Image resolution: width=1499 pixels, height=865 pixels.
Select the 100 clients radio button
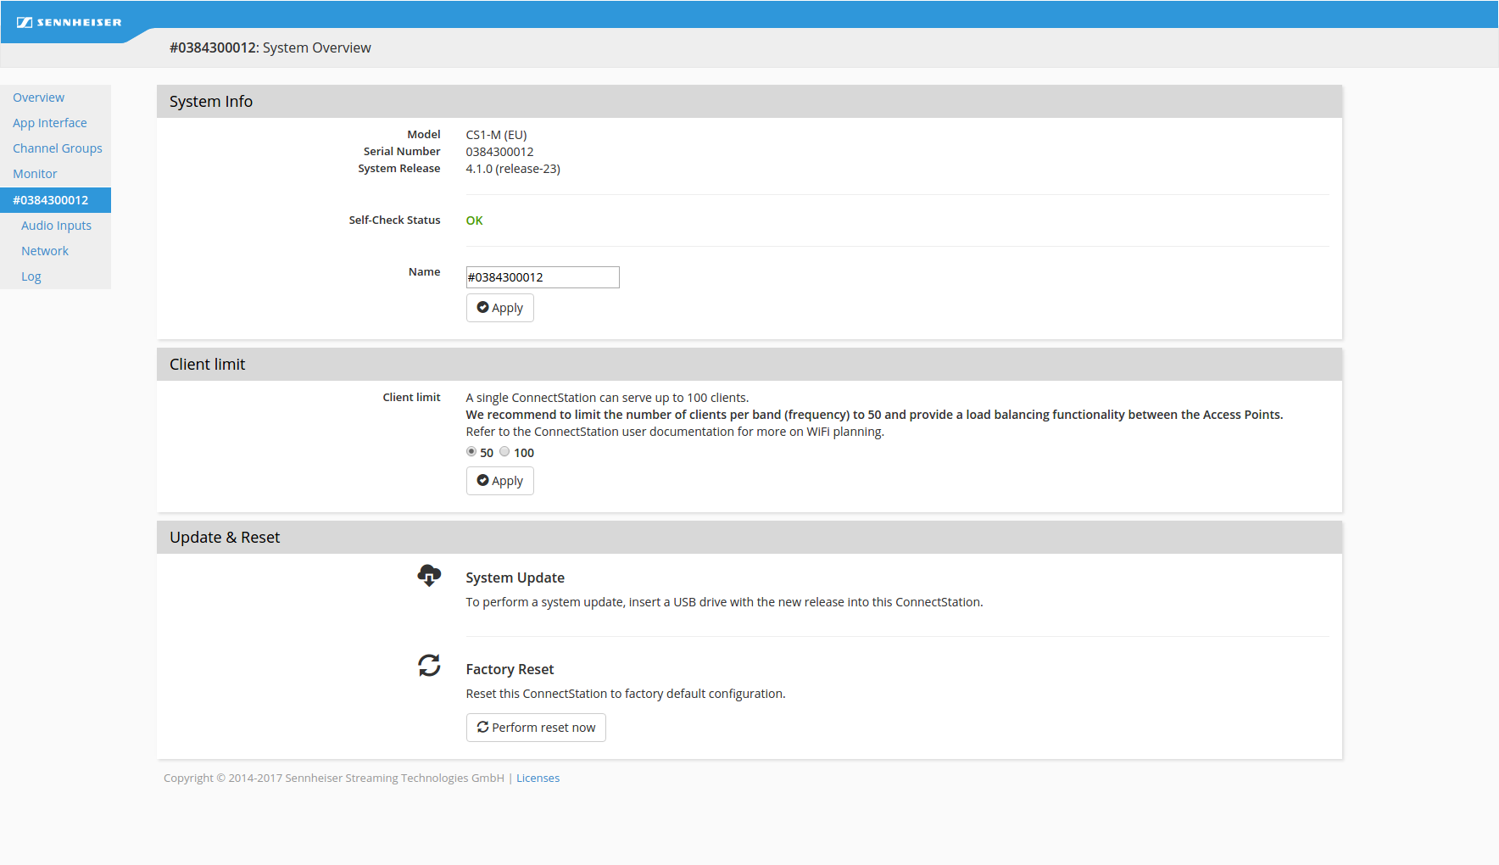[504, 452]
